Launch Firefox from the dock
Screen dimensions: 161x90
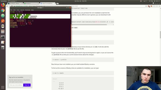tap(3, 5)
